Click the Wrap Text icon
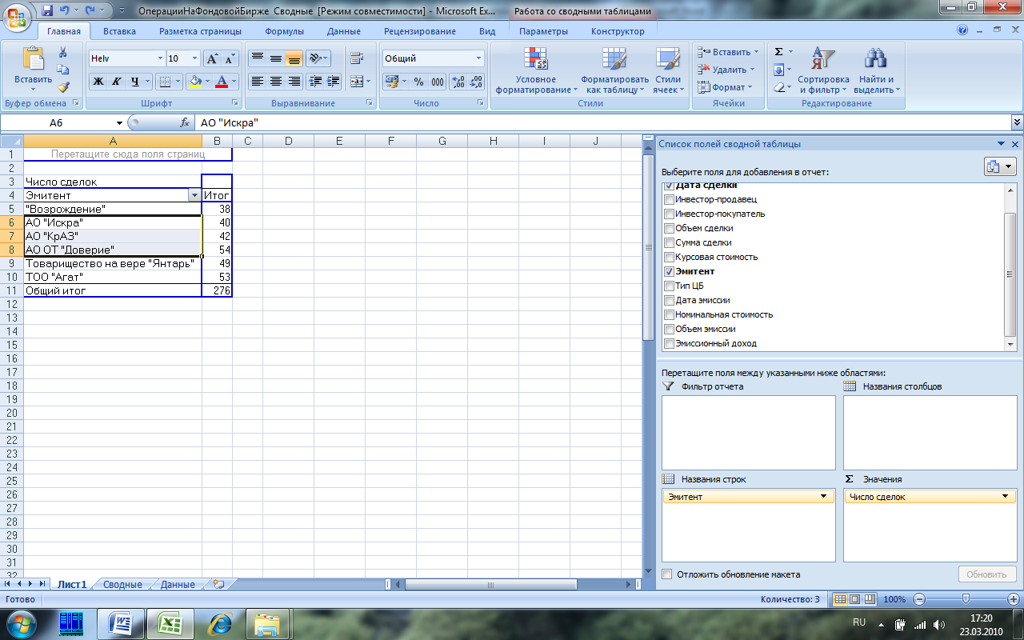The image size is (1024, 640). [x=357, y=58]
